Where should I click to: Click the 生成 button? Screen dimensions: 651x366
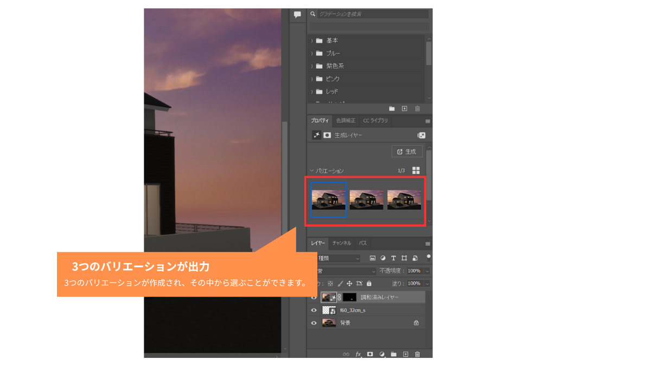point(407,152)
